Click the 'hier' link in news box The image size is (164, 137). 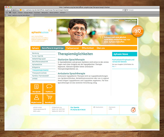(x=113, y=66)
